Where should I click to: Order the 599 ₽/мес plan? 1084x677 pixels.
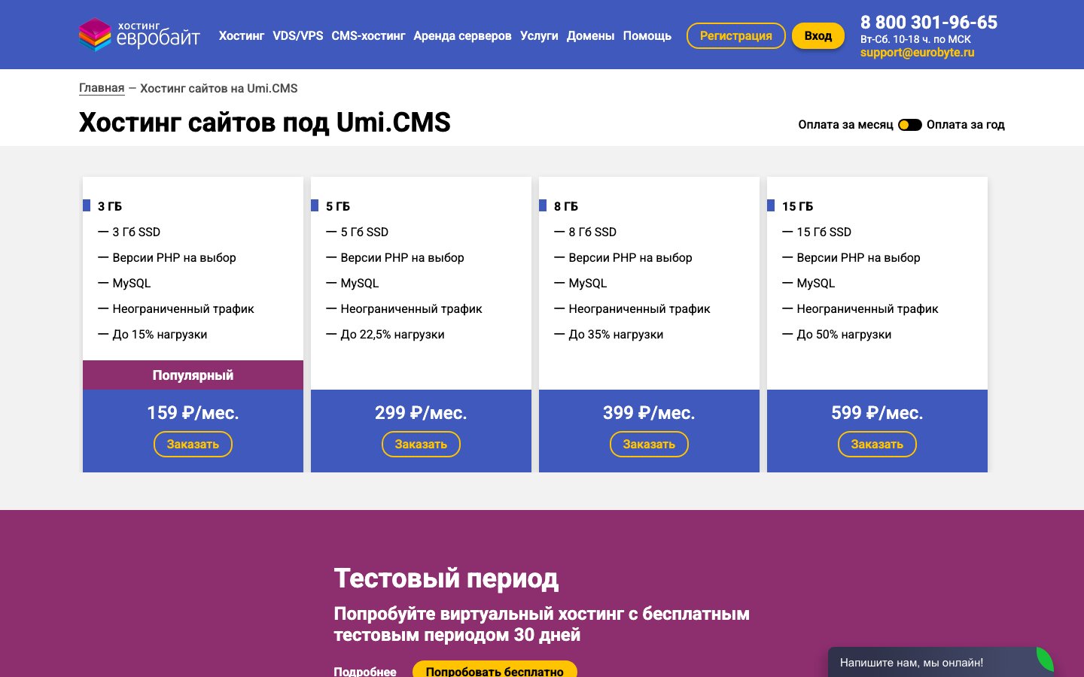point(877,444)
